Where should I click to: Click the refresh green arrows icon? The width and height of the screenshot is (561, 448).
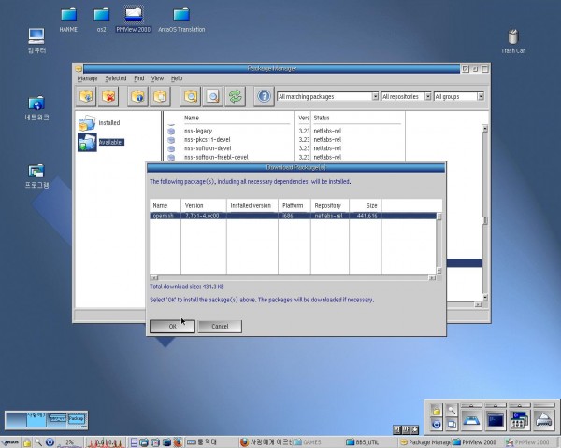click(237, 96)
